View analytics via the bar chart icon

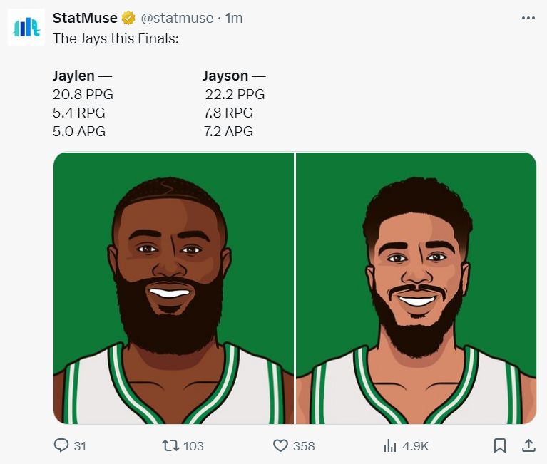(x=390, y=445)
